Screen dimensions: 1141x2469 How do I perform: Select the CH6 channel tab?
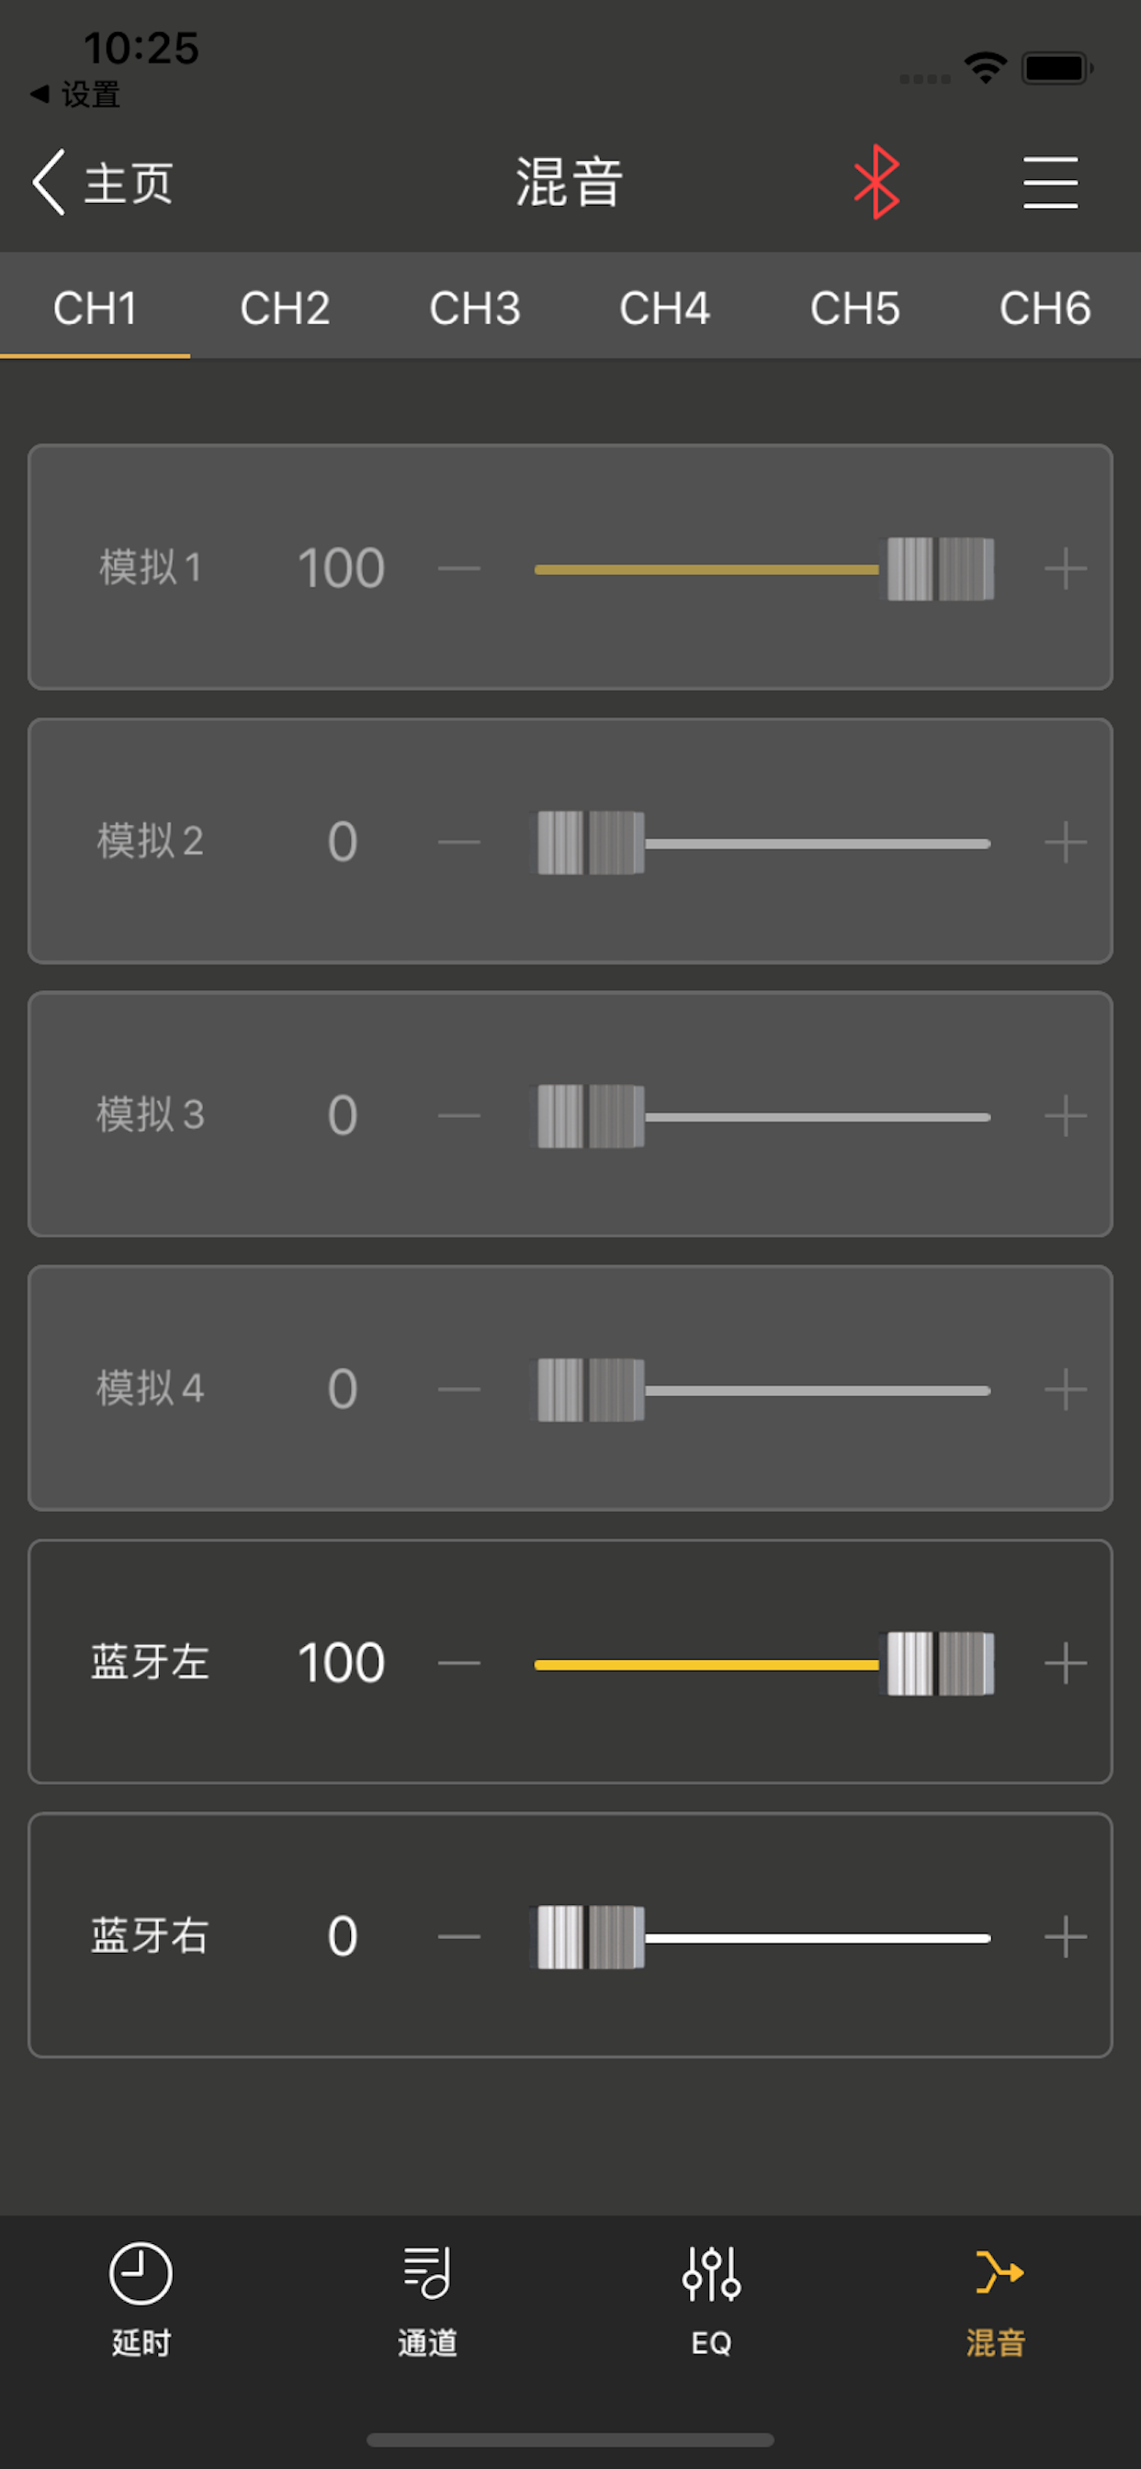1045,308
